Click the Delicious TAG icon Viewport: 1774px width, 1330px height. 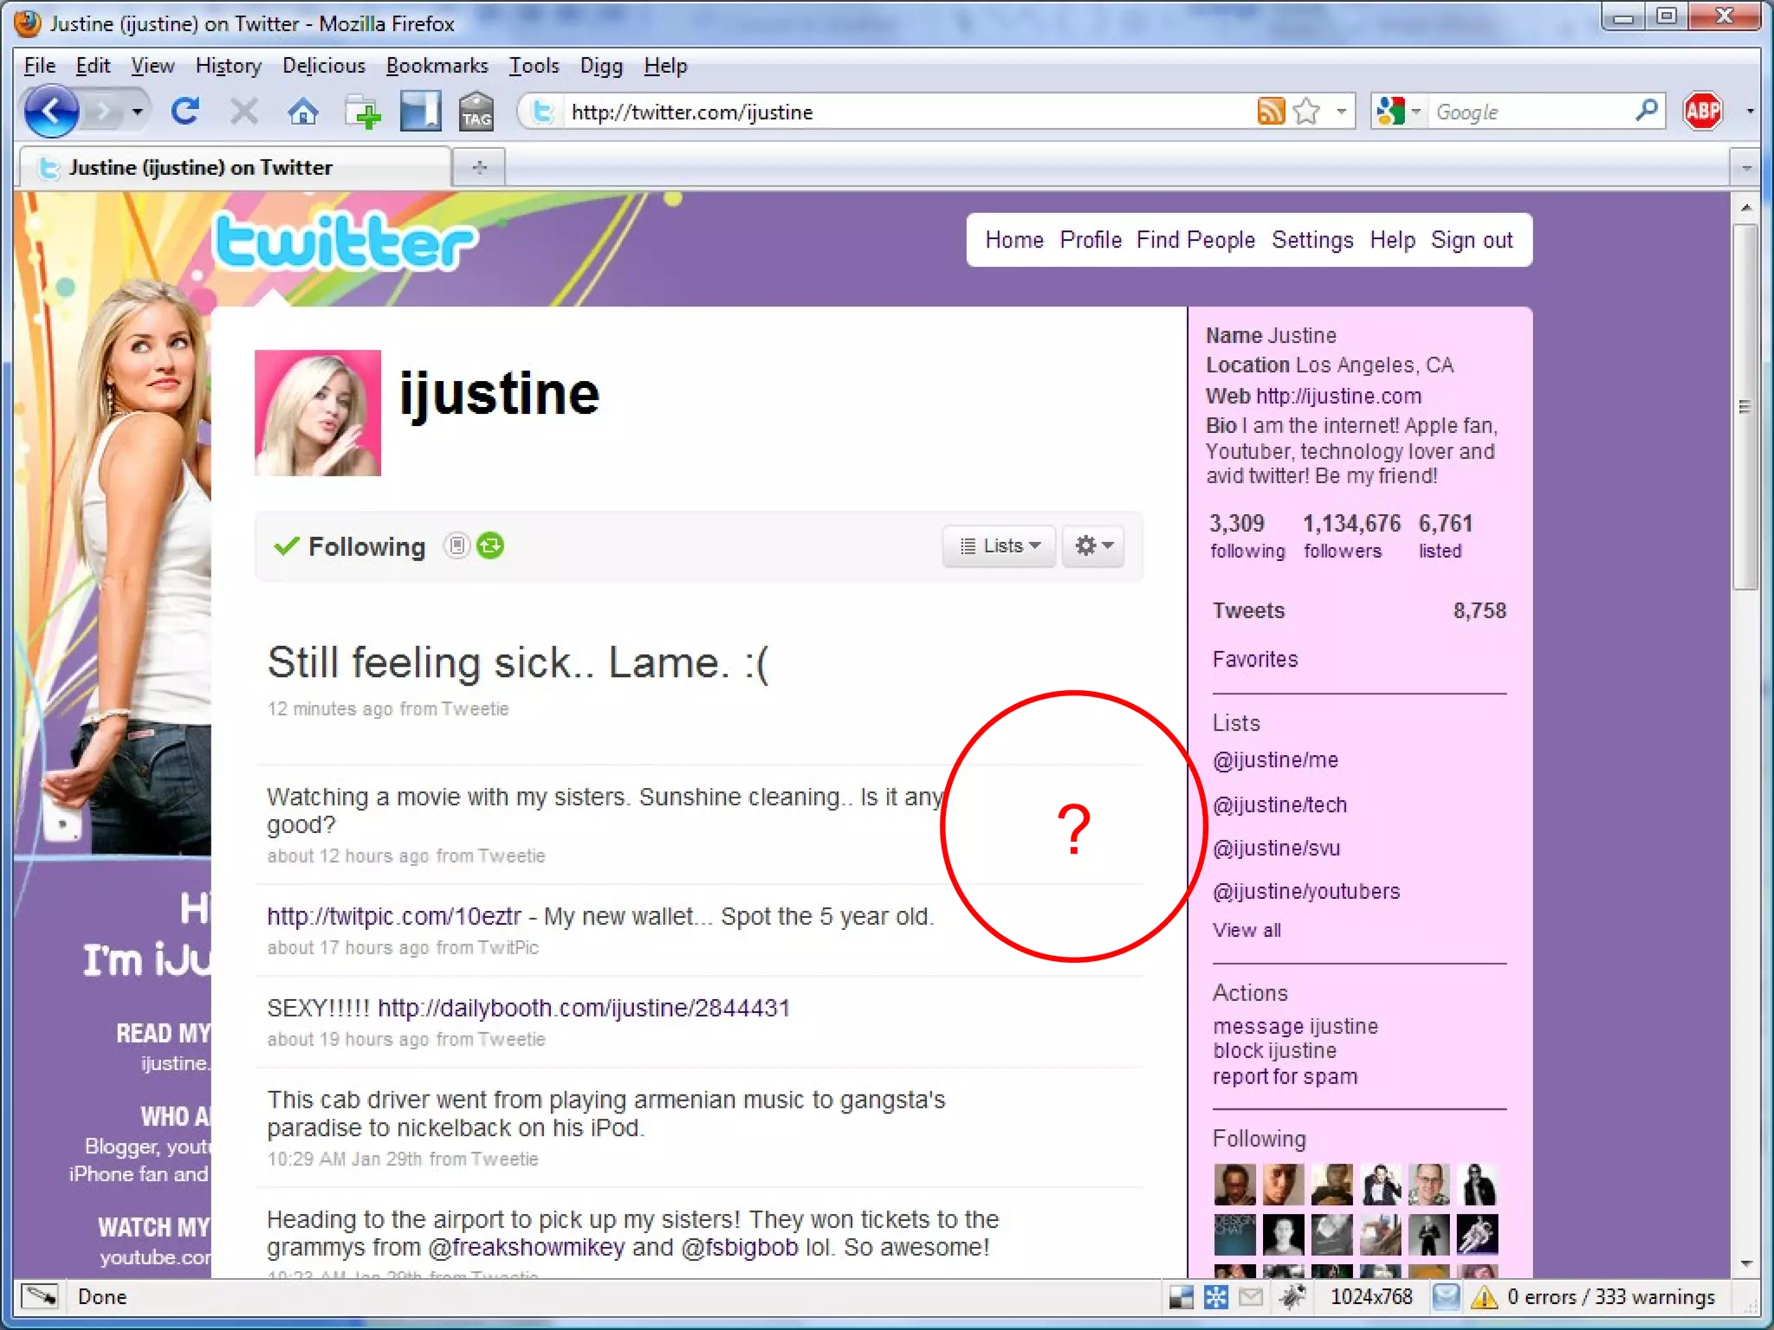point(476,112)
